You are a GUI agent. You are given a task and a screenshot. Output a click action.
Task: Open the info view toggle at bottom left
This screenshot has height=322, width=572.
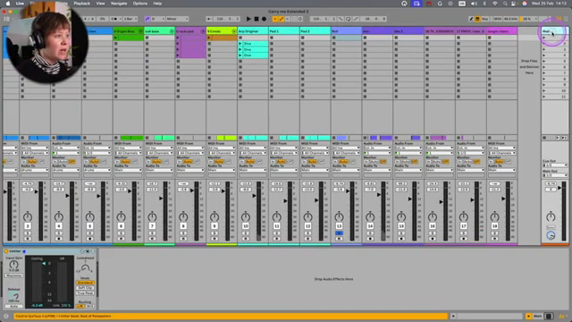[x=6, y=316]
